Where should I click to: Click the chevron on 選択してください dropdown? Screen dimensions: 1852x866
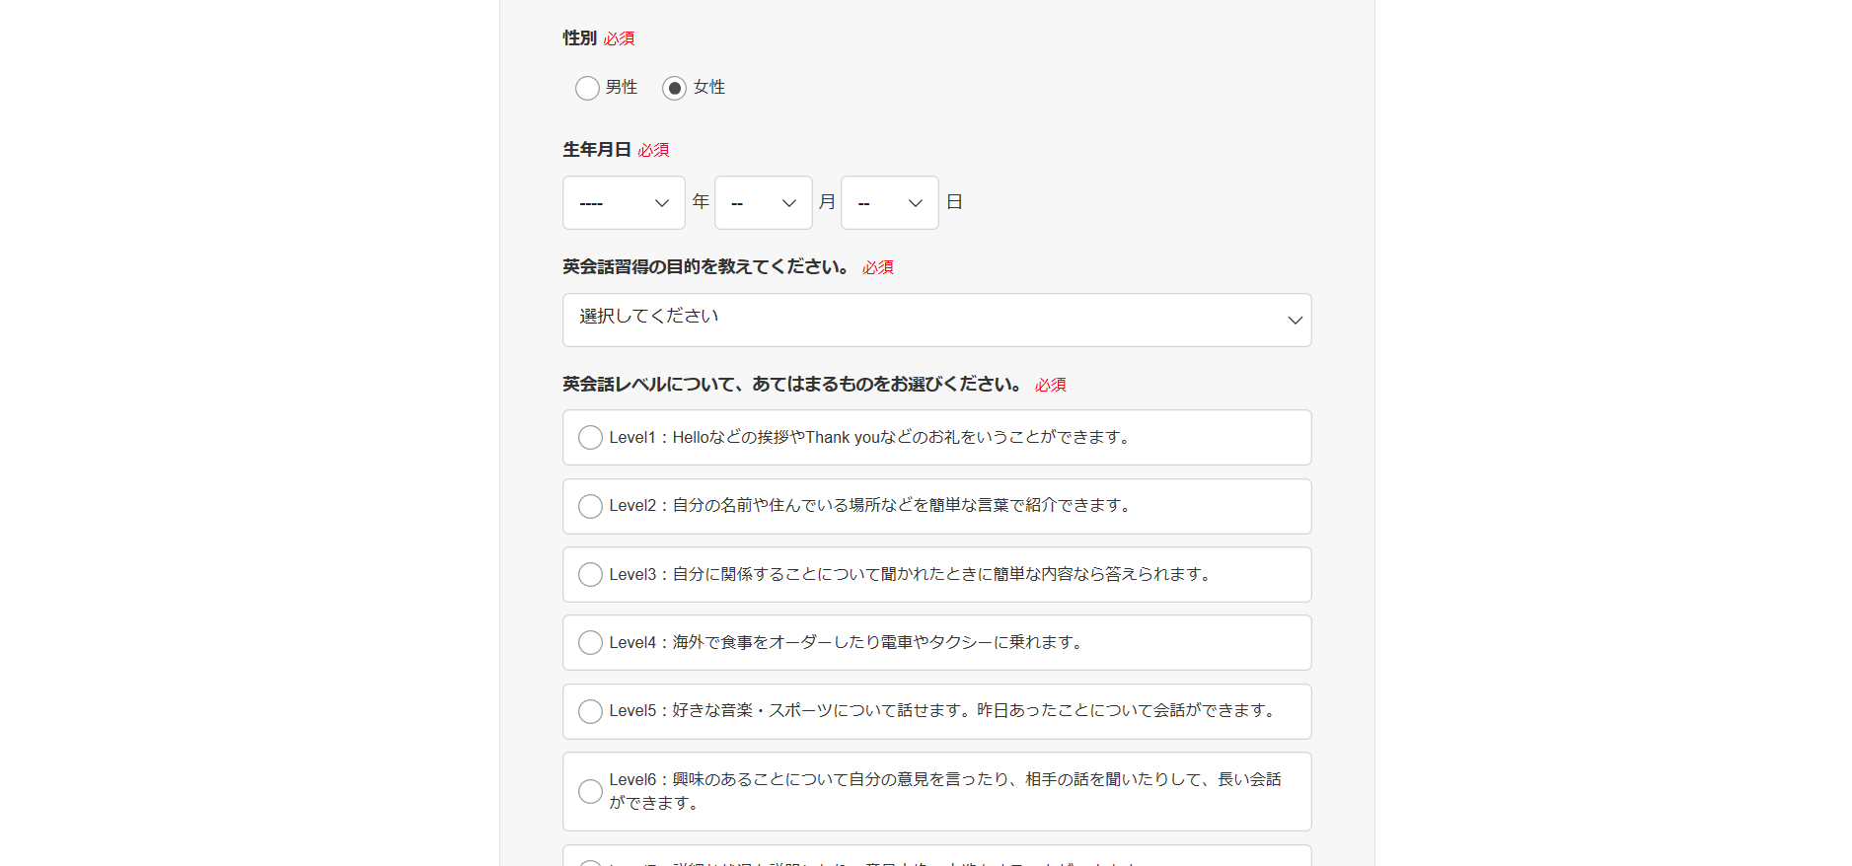click(x=1295, y=321)
